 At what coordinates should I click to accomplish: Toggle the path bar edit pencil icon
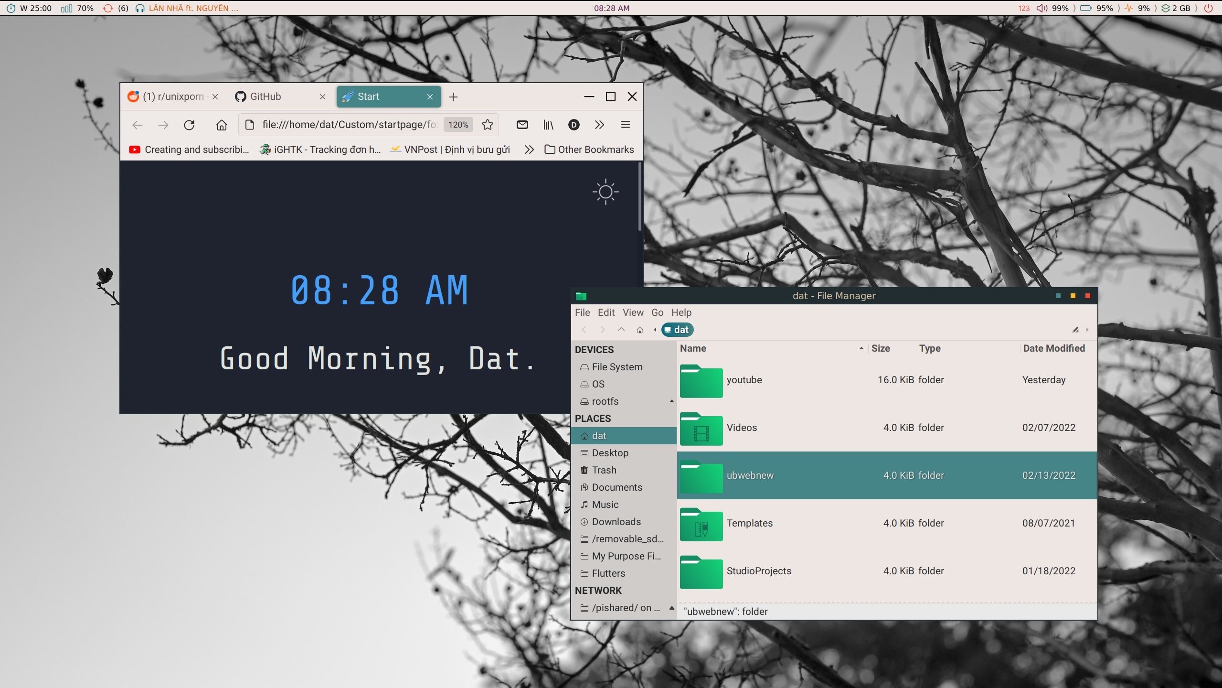click(1075, 330)
